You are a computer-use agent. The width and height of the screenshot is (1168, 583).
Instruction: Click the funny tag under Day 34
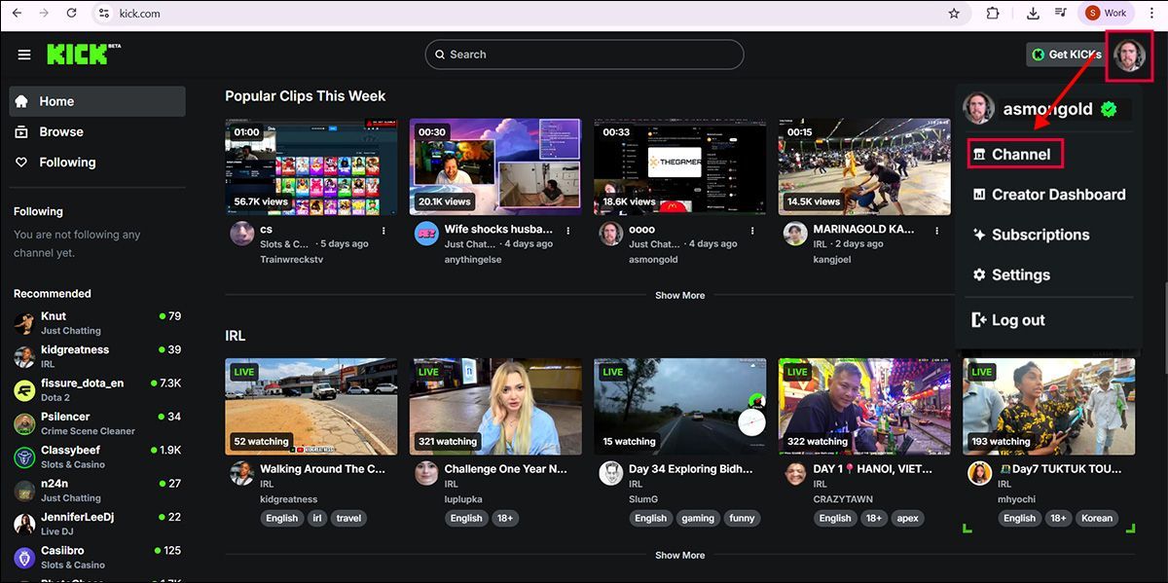click(x=742, y=518)
